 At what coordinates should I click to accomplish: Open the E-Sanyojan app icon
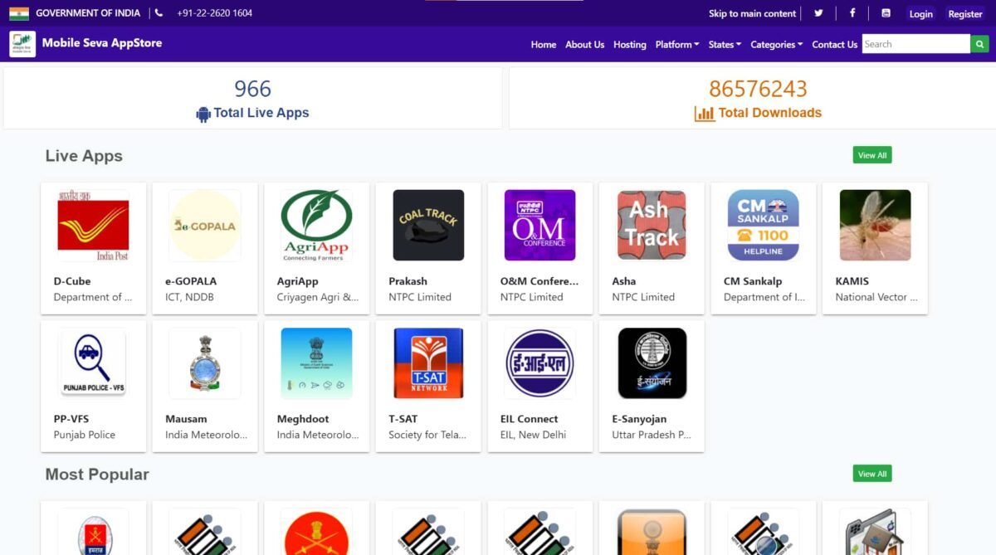652,363
